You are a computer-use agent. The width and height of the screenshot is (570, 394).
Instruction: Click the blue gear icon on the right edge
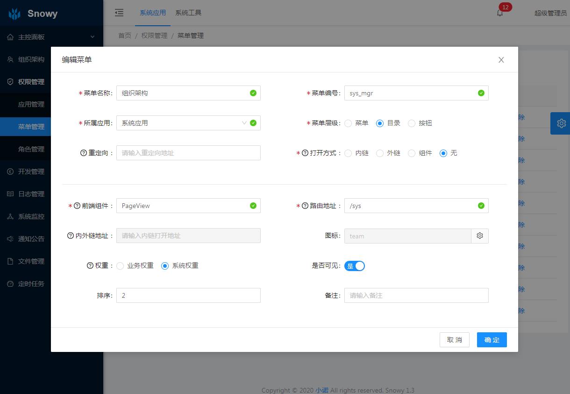click(560, 123)
